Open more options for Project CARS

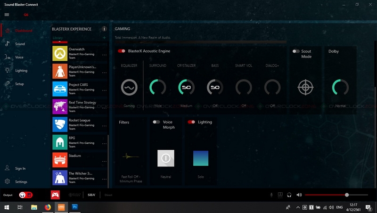point(104,90)
